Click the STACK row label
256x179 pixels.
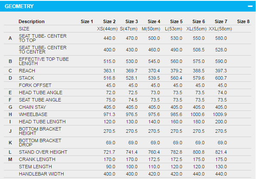[27, 78]
